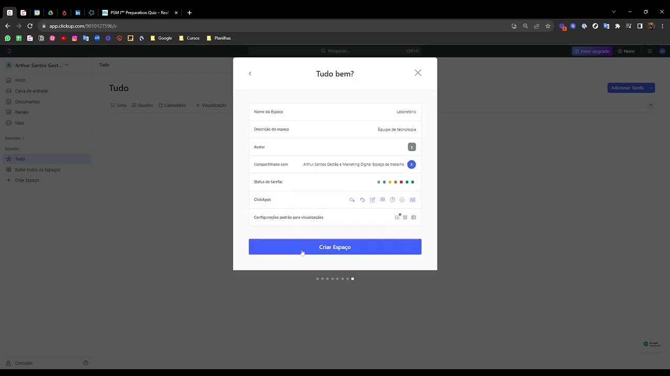Screen dimensions: 670x376
Task: Collapse the header with the chevron
Action: pos(651,105)
